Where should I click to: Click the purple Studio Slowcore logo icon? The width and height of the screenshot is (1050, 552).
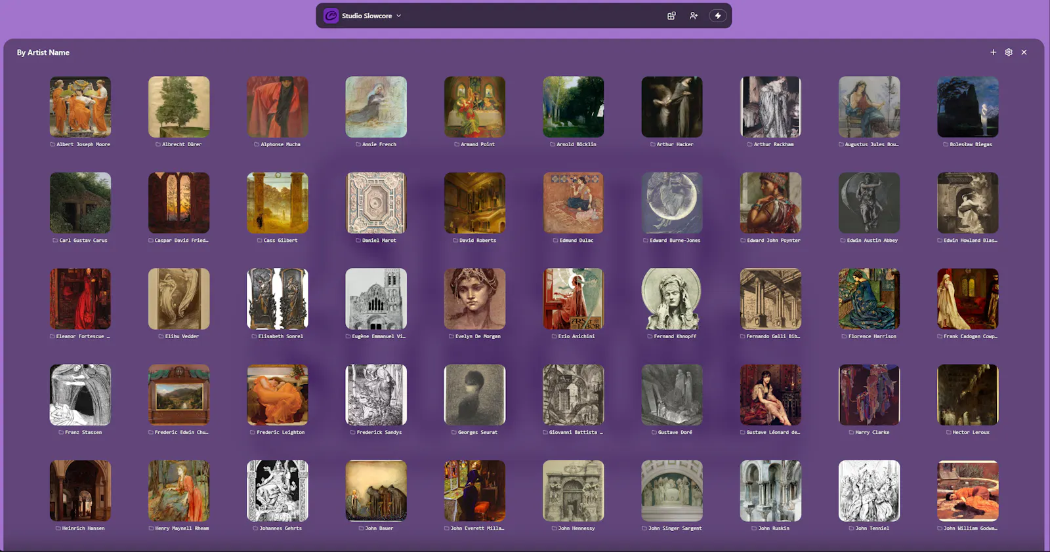click(331, 16)
